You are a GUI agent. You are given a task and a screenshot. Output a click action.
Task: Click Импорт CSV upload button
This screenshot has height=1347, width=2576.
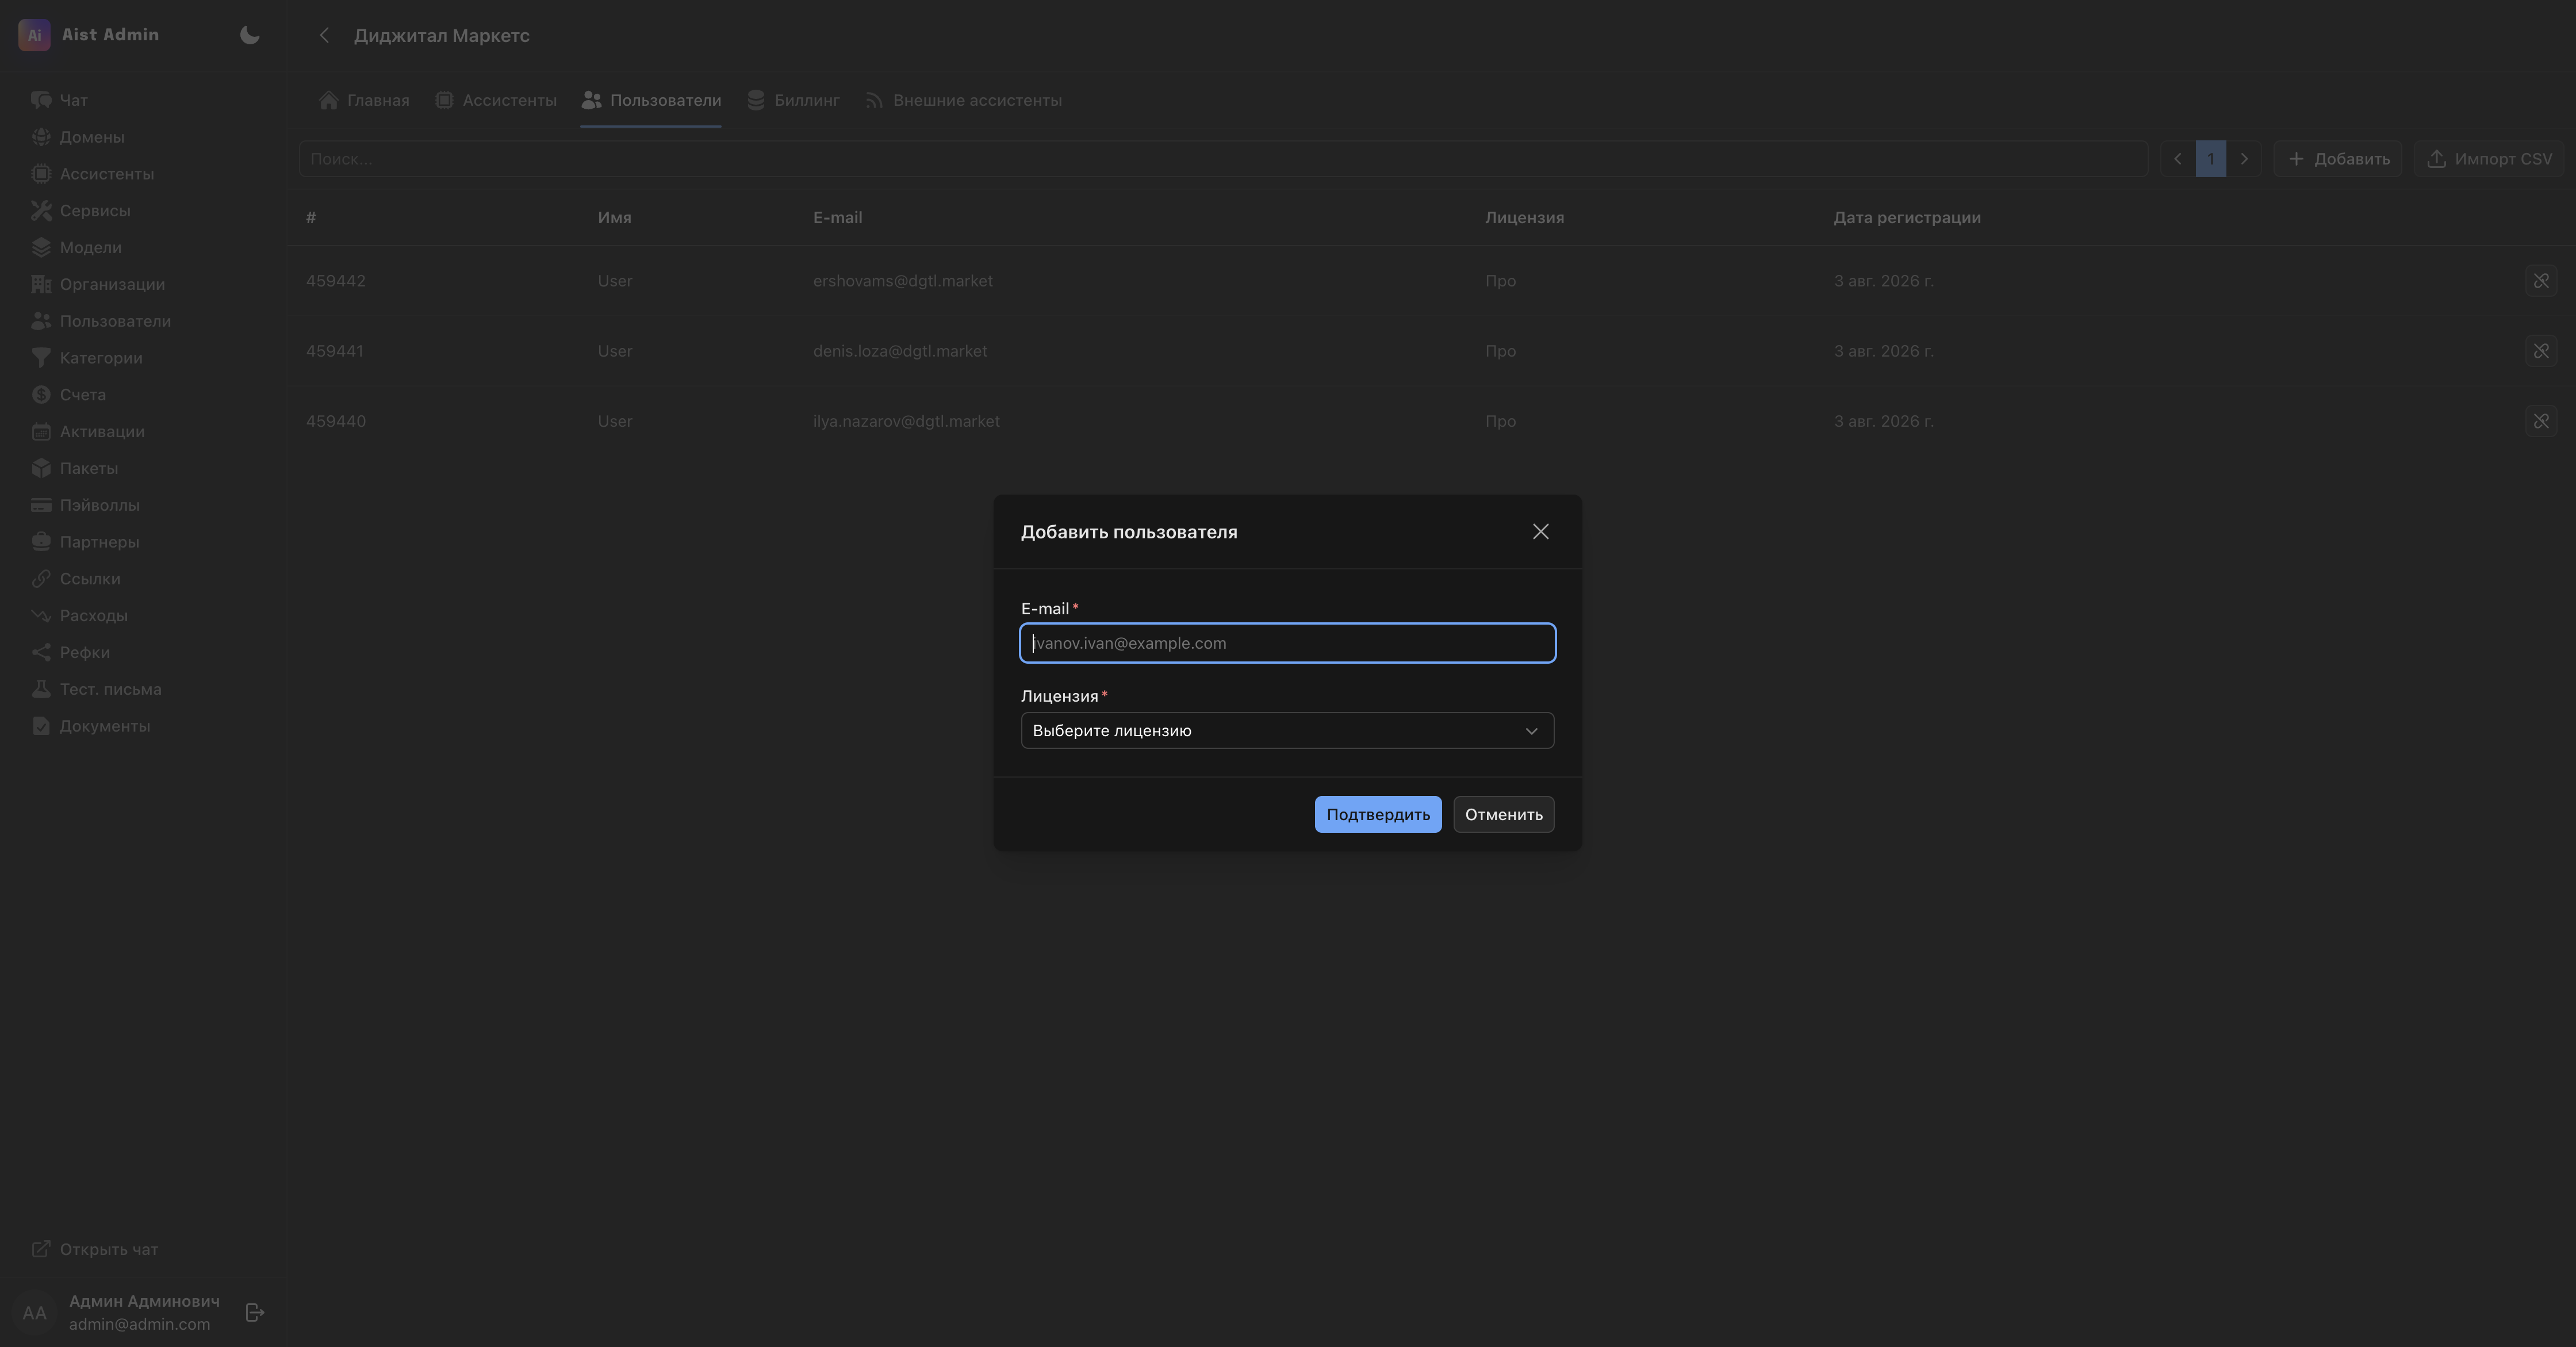click(x=2488, y=159)
